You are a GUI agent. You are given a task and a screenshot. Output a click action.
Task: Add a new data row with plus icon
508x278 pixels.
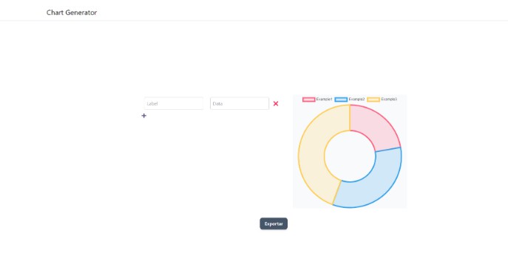144,115
